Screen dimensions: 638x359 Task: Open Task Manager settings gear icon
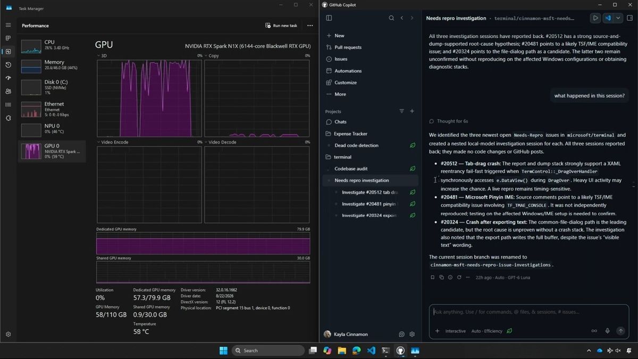[x=8, y=335]
